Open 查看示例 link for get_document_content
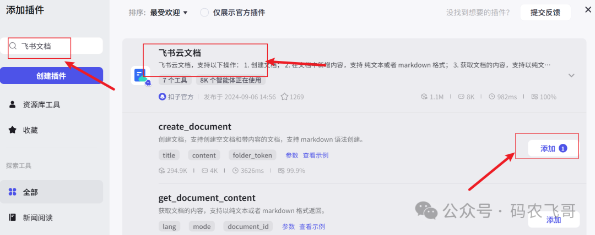This screenshot has width=595, height=235. 312,227
